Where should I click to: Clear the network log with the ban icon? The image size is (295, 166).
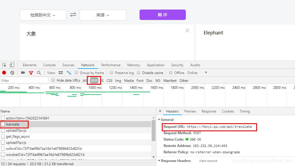coord(12,73)
